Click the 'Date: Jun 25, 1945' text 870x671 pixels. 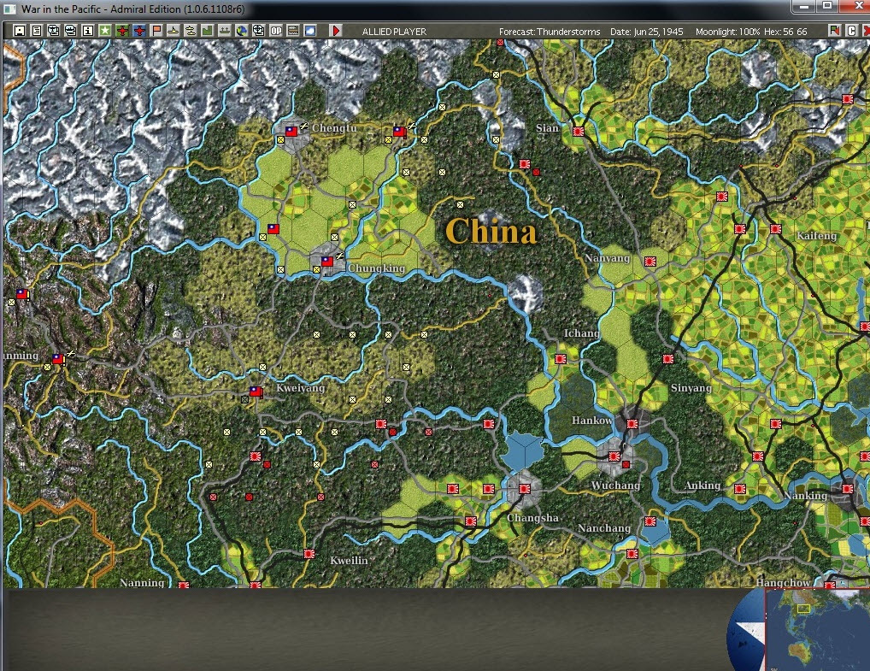pos(646,32)
